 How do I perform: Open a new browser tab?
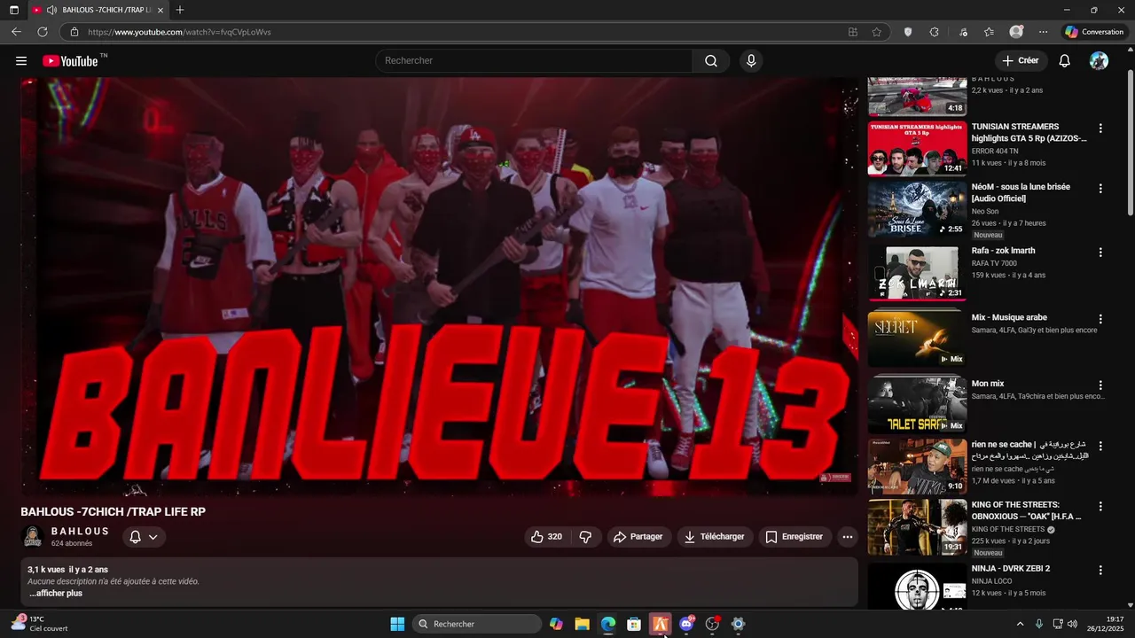pyautogui.click(x=180, y=10)
